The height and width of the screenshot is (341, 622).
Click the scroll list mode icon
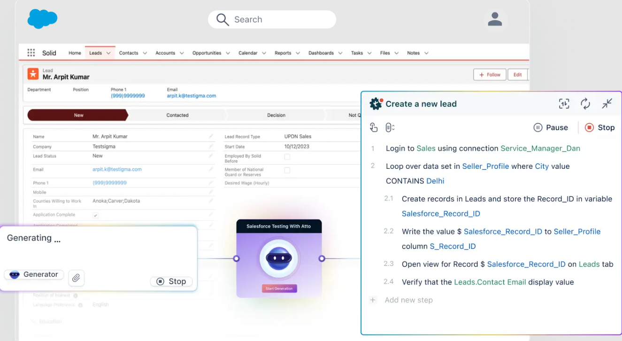tap(390, 127)
